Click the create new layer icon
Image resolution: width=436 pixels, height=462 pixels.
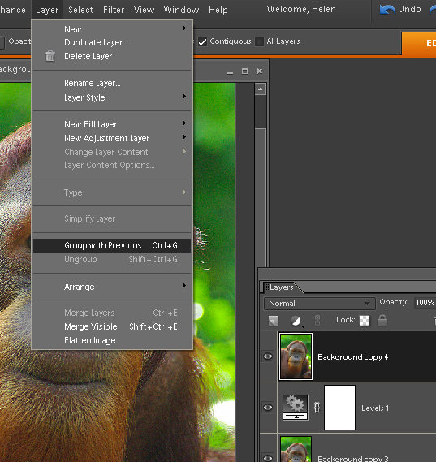click(x=274, y=321)
